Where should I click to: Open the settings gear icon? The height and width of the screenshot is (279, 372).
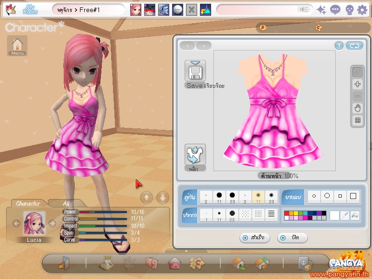[x=362, y=10]
